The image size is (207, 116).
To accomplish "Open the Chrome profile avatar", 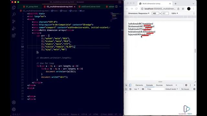I will [189, 9].
